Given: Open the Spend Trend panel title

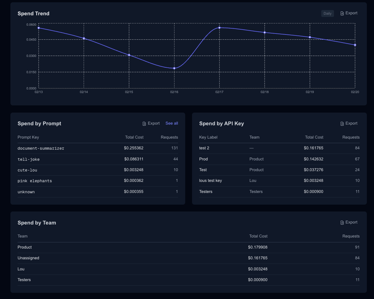Looking at the screenshot, I should pos(33,14).
